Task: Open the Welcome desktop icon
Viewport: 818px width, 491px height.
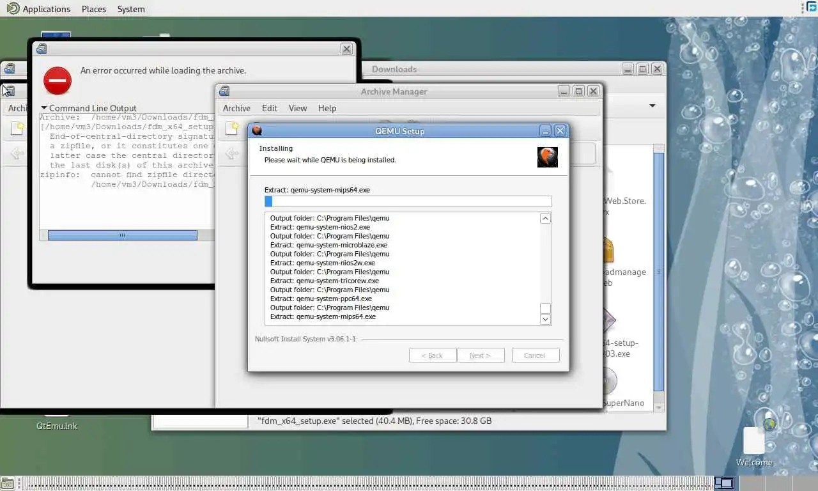Action: (754, 448)
